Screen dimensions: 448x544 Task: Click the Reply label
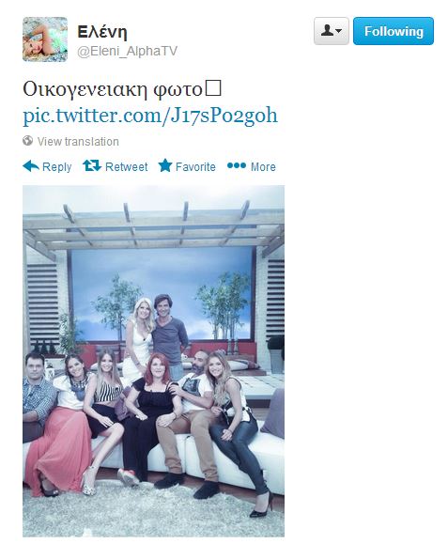pyautogui.click(x=57, y=167)
